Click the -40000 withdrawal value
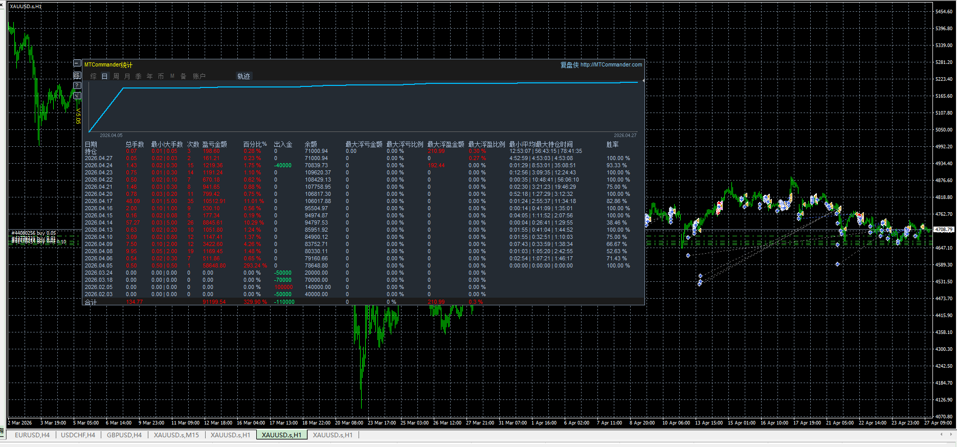 click(x=283, y=166)
